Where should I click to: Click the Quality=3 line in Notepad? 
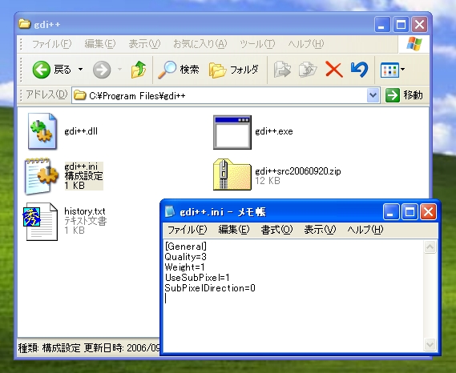[186, 257]
